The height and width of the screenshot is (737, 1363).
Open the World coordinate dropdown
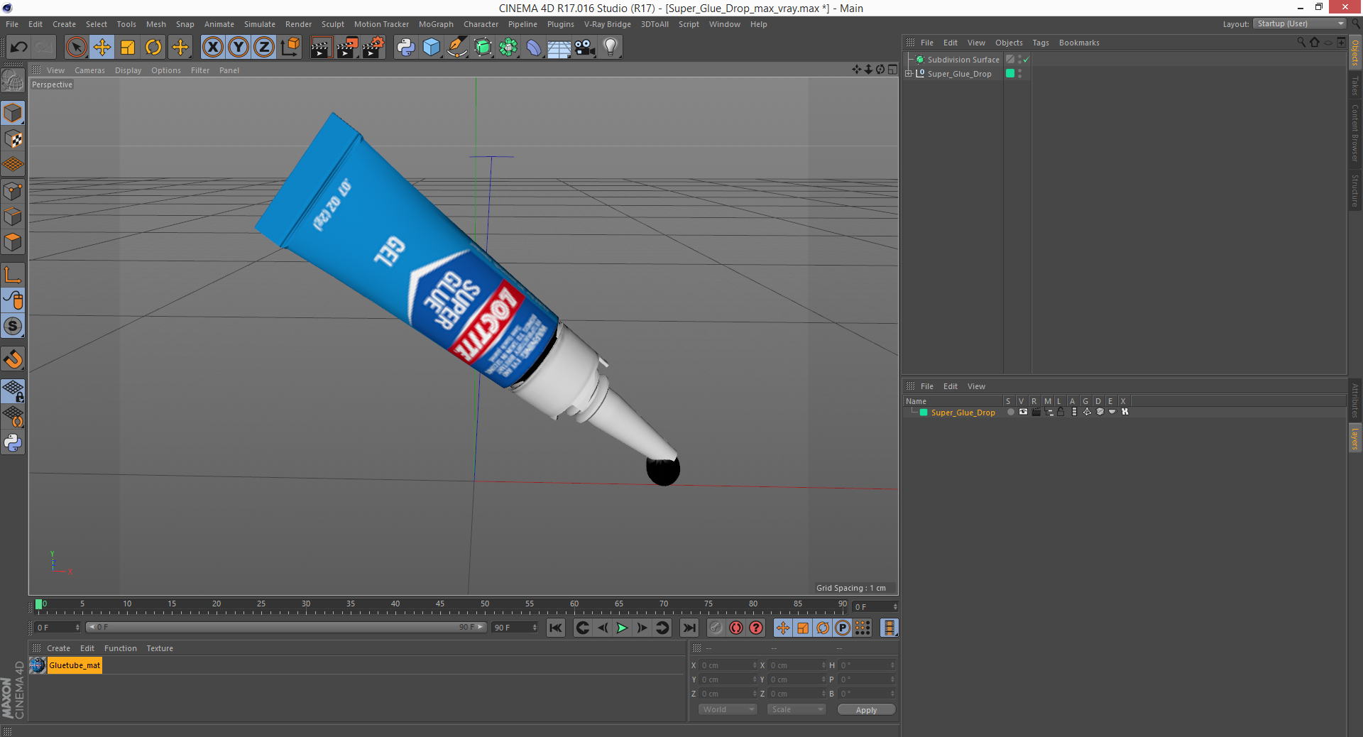click(728, 709)
